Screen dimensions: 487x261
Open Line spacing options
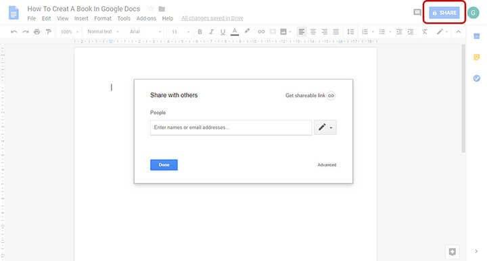[350, 32]
